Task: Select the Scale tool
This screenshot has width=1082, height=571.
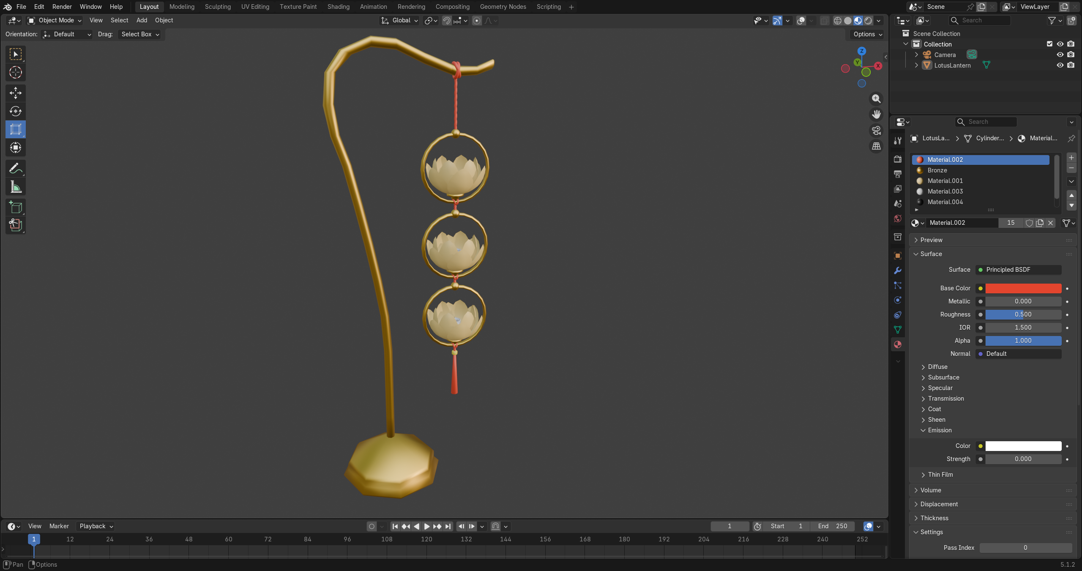Action: click(16, 129)
